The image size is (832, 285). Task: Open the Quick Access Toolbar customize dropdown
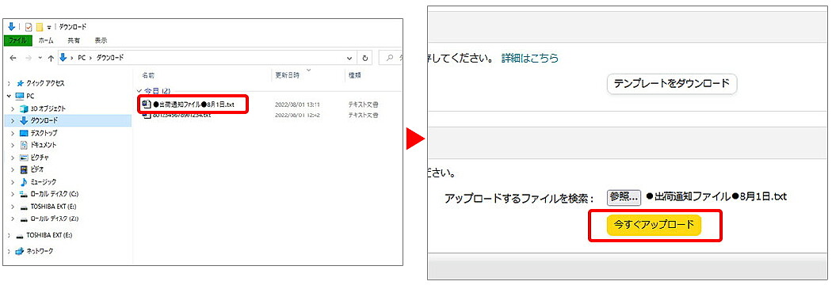pos(49,28)
